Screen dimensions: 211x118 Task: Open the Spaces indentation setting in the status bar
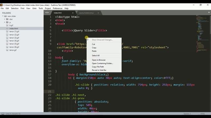pyautogui.click(x=187, y=114)
